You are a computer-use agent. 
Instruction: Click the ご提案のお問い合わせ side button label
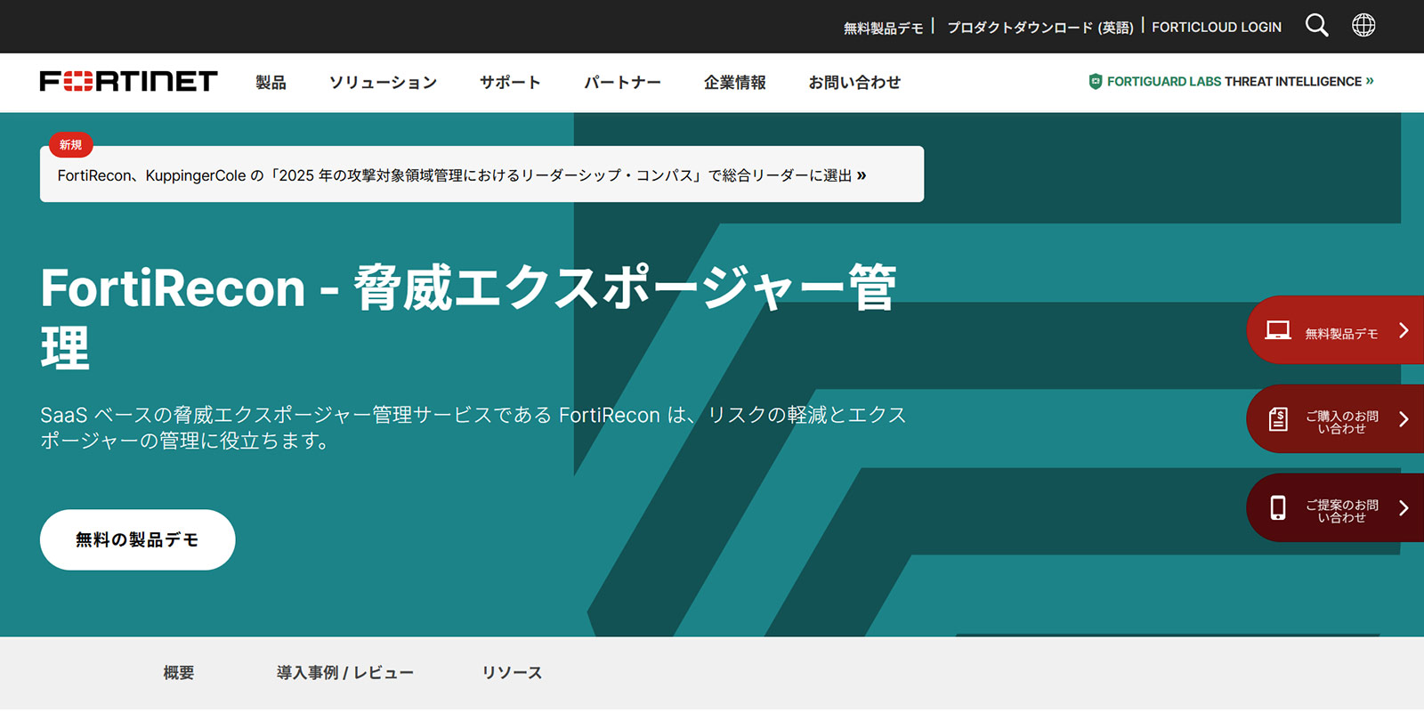coord(1341,511)
